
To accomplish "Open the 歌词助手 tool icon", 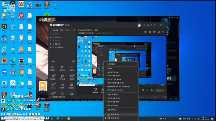I will pyautogui.click(x=72, y=86).
